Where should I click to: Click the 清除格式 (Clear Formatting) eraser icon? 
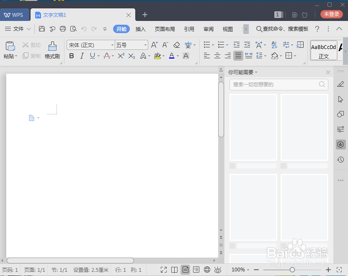click(x=176, y=44)
